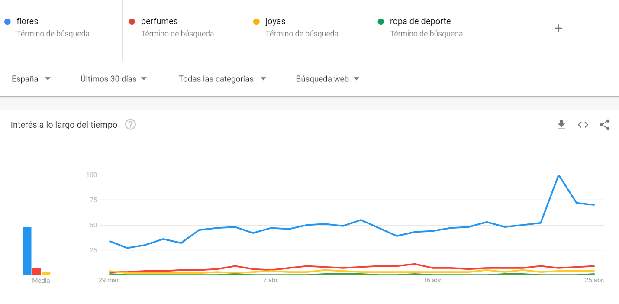The width and height of the screenshot is (619, 304).
Task: Add a new comparison term with plus
Action: (x=558, y=28)
